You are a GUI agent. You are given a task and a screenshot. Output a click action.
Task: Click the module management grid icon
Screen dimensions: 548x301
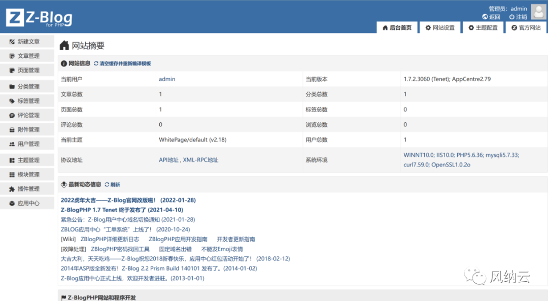[12, 175]
